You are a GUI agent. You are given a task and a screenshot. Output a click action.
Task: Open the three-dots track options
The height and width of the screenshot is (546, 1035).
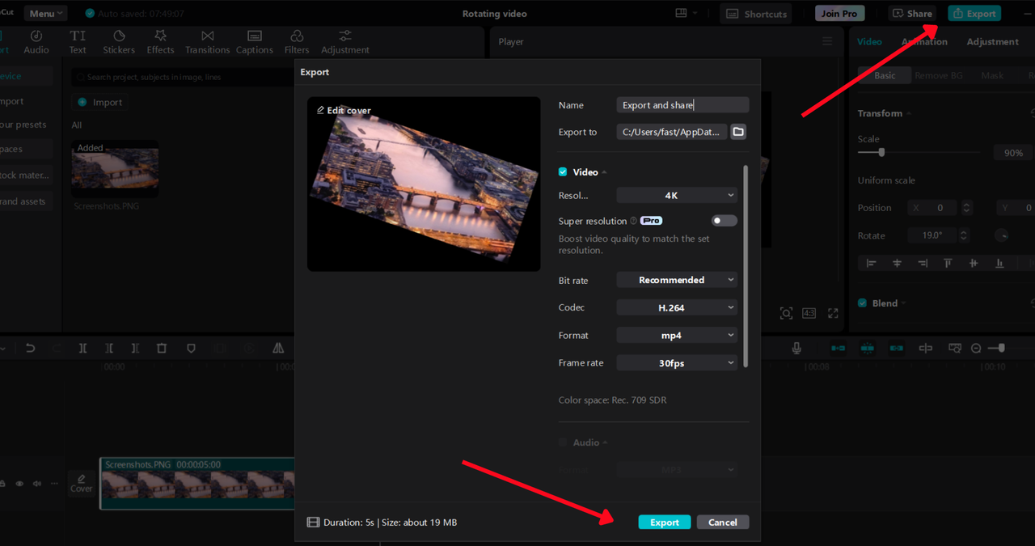(x=54, y=484)
